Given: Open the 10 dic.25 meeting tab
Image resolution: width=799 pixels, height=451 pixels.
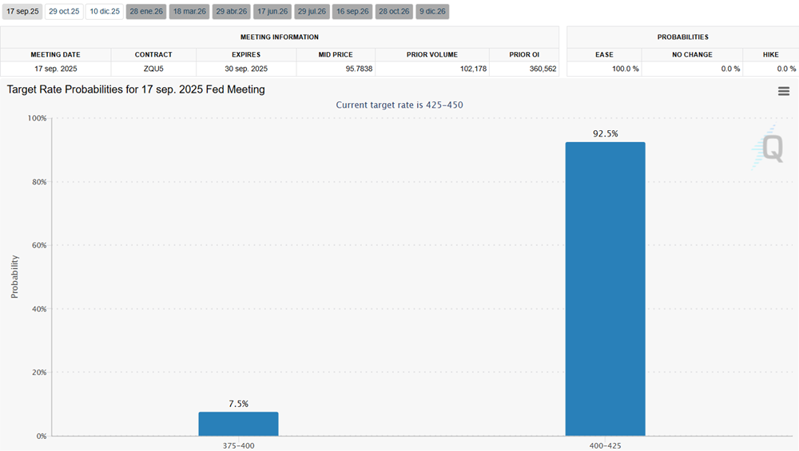Looking at the screenshot, I should (105, 12).
